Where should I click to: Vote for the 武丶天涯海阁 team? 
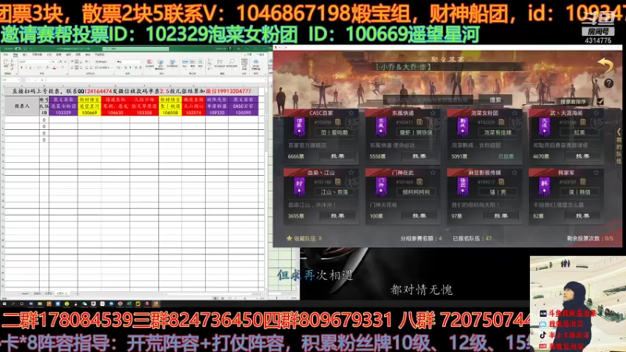point(582,156)
